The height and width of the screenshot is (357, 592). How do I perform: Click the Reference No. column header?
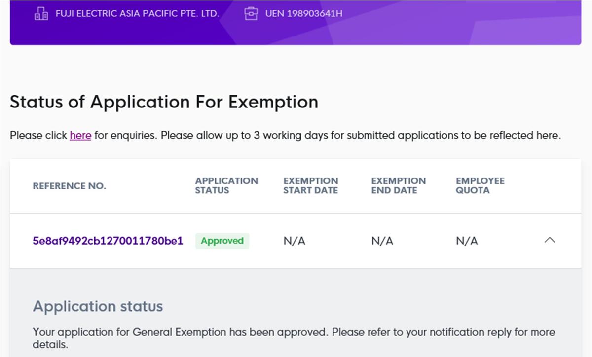pos(69,186)
